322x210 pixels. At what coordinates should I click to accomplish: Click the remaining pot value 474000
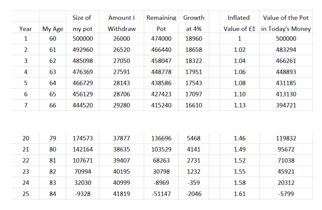point(161,39)
